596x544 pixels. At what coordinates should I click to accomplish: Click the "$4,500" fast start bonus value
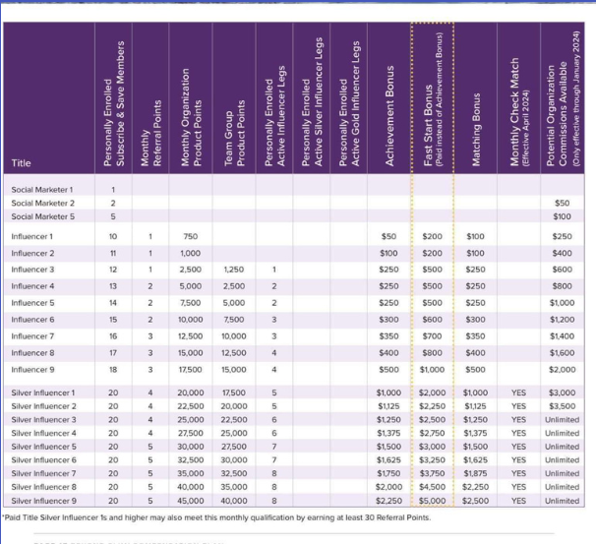tap(432, 487)
